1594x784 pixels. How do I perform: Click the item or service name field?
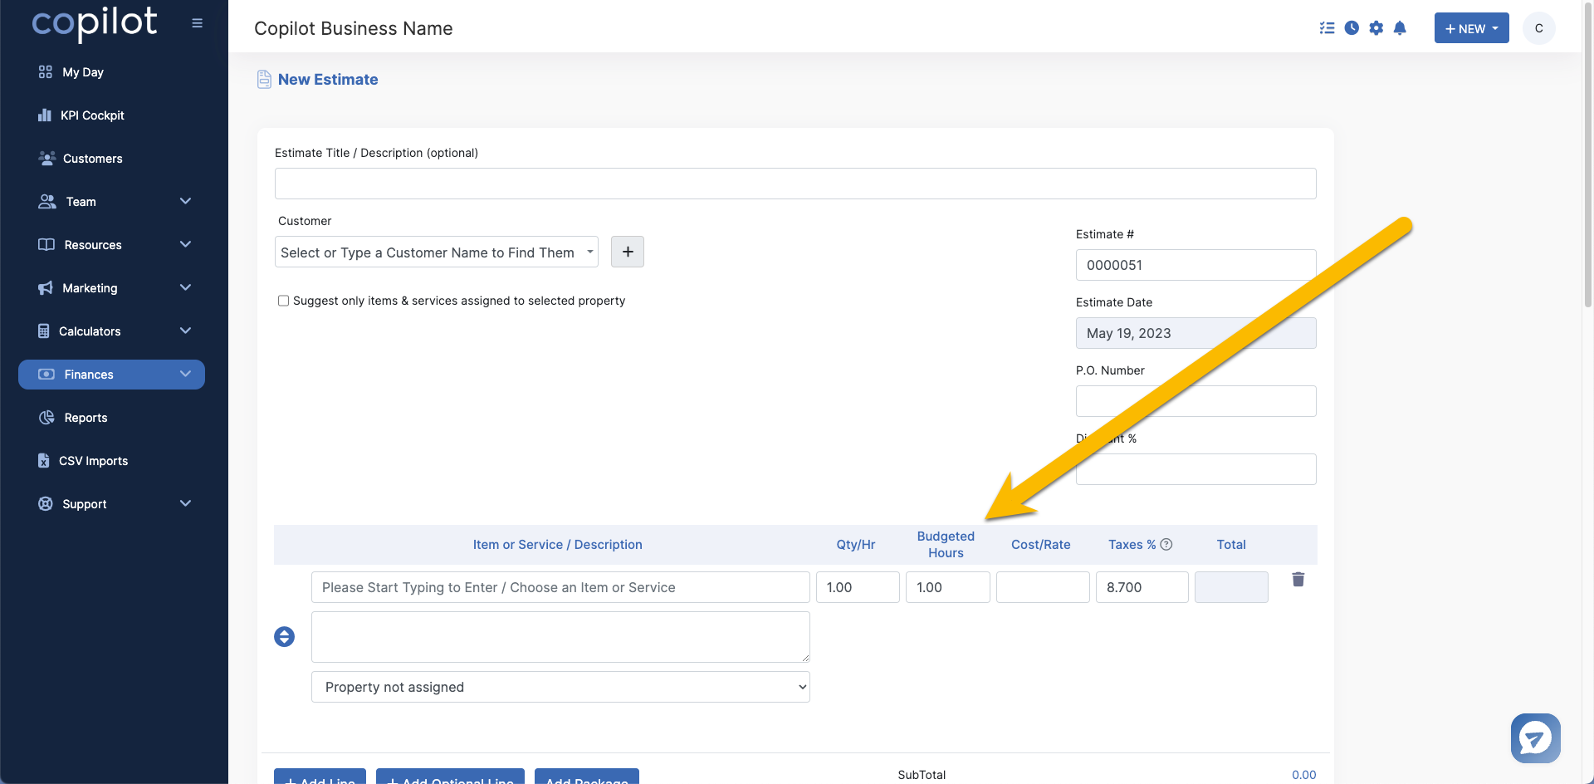pyautogui.click(x=560, y=587)
